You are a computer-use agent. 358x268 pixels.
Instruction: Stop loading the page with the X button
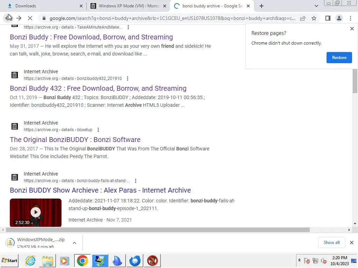[30, 18]
